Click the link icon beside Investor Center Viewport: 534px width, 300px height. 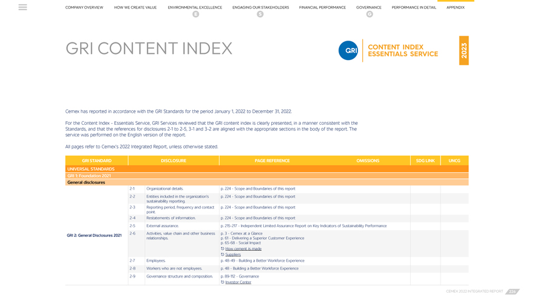[x=222, y=282]
